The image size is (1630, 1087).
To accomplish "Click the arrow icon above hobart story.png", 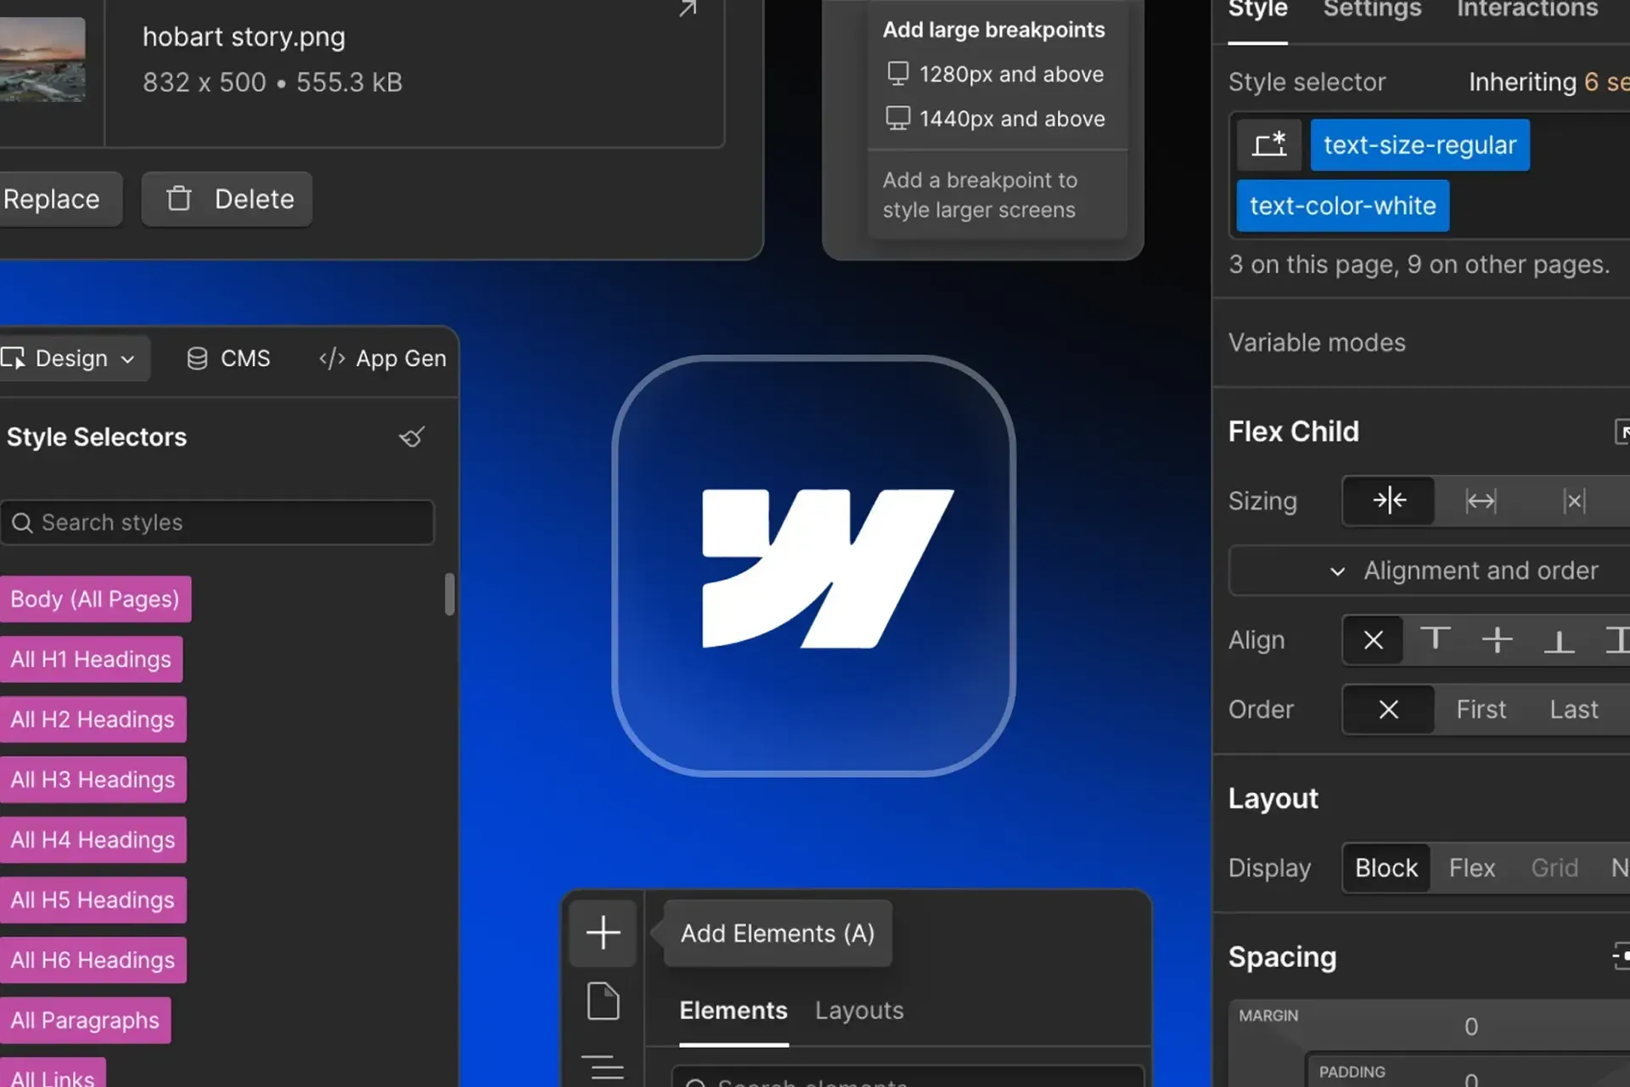I will click(688, 8).
